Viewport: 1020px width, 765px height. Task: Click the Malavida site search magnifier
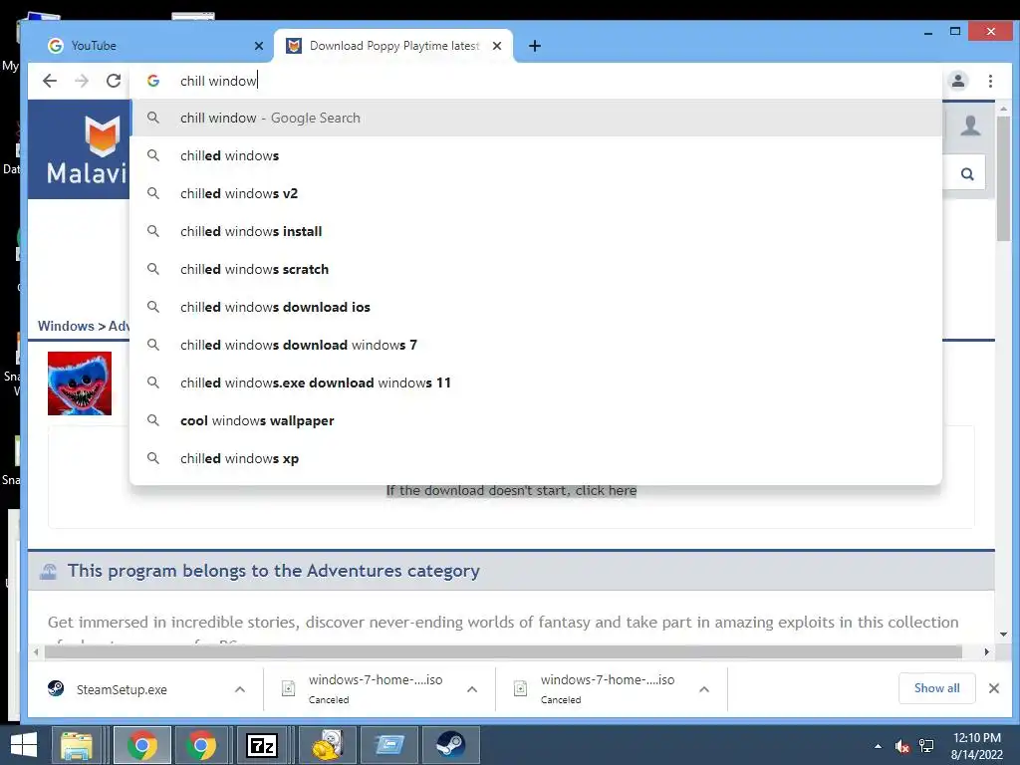click(x=967, y=173)
